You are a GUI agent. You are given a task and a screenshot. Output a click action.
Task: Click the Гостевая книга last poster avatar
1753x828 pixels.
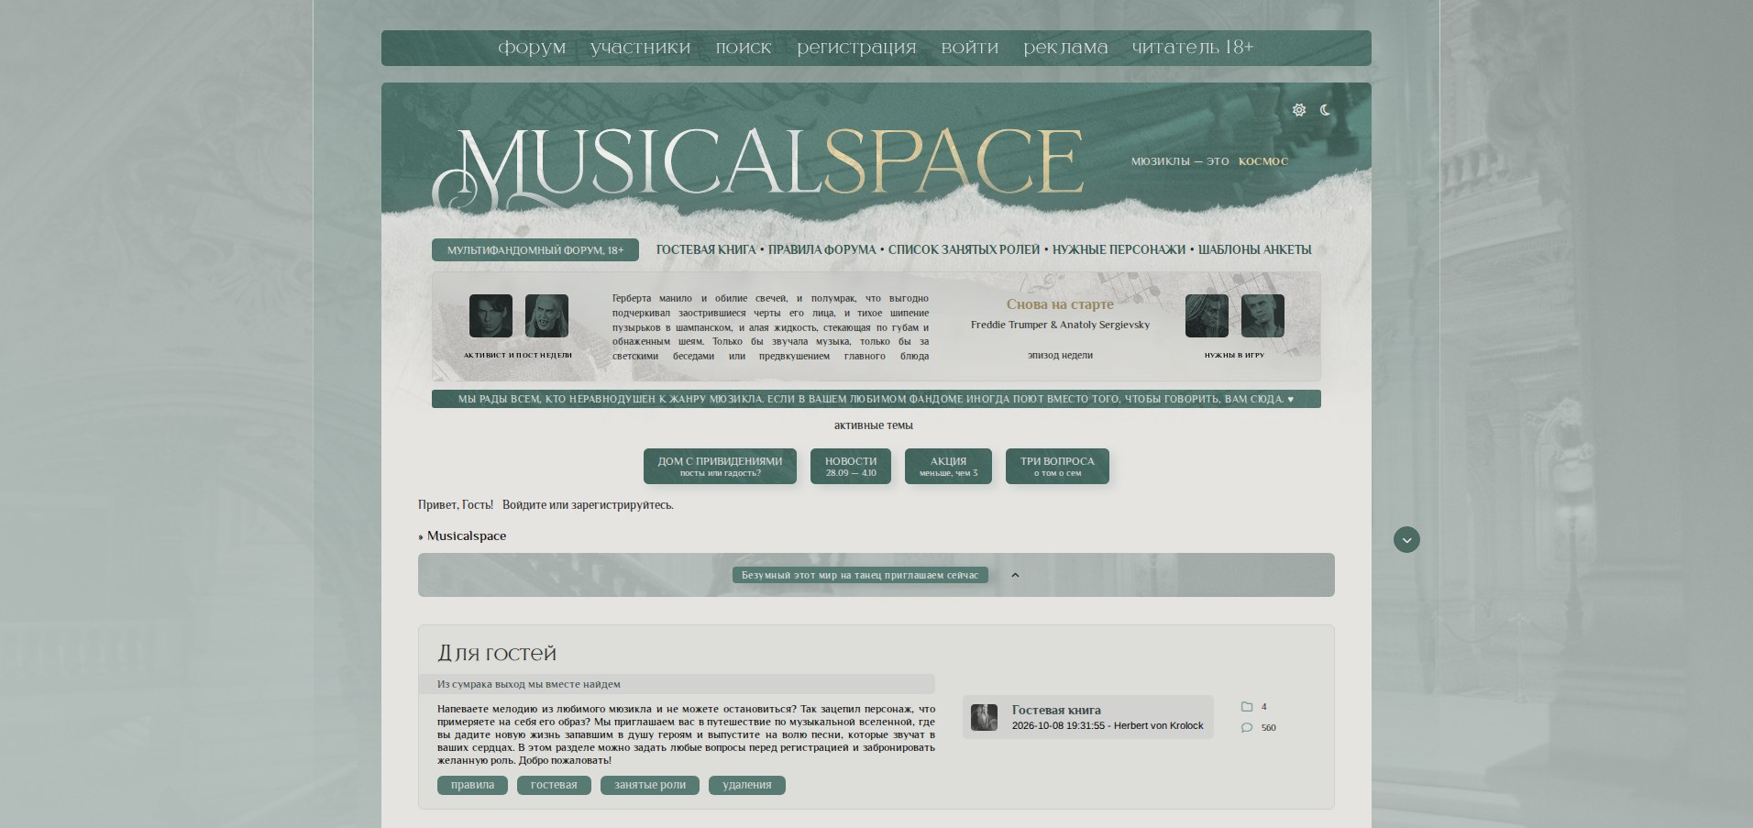point(984,717)
